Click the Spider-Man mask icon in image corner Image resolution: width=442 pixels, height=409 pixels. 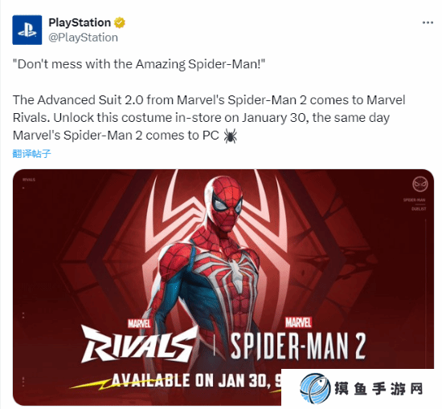click(x=420, y=184)
